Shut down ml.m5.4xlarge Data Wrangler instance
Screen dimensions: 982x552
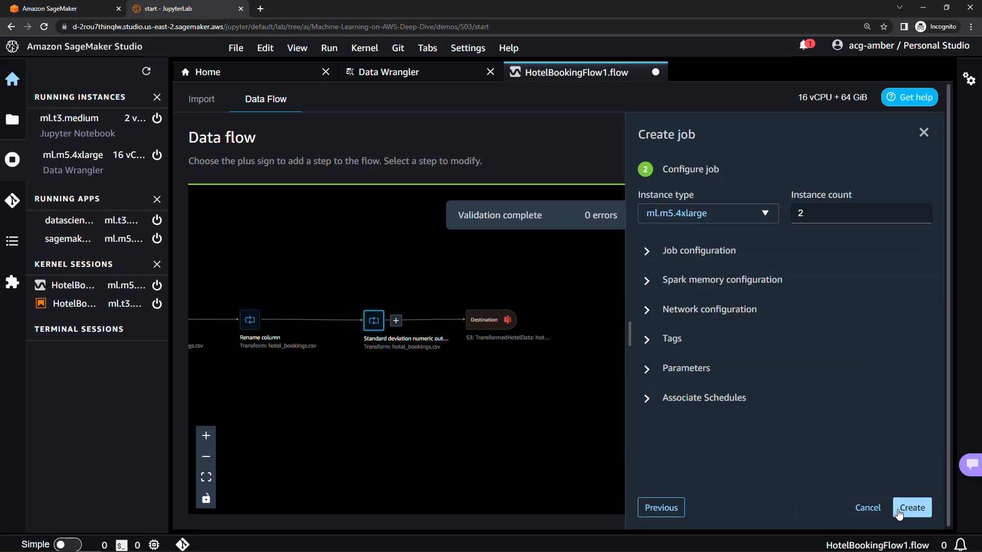[x=157, y=155]
